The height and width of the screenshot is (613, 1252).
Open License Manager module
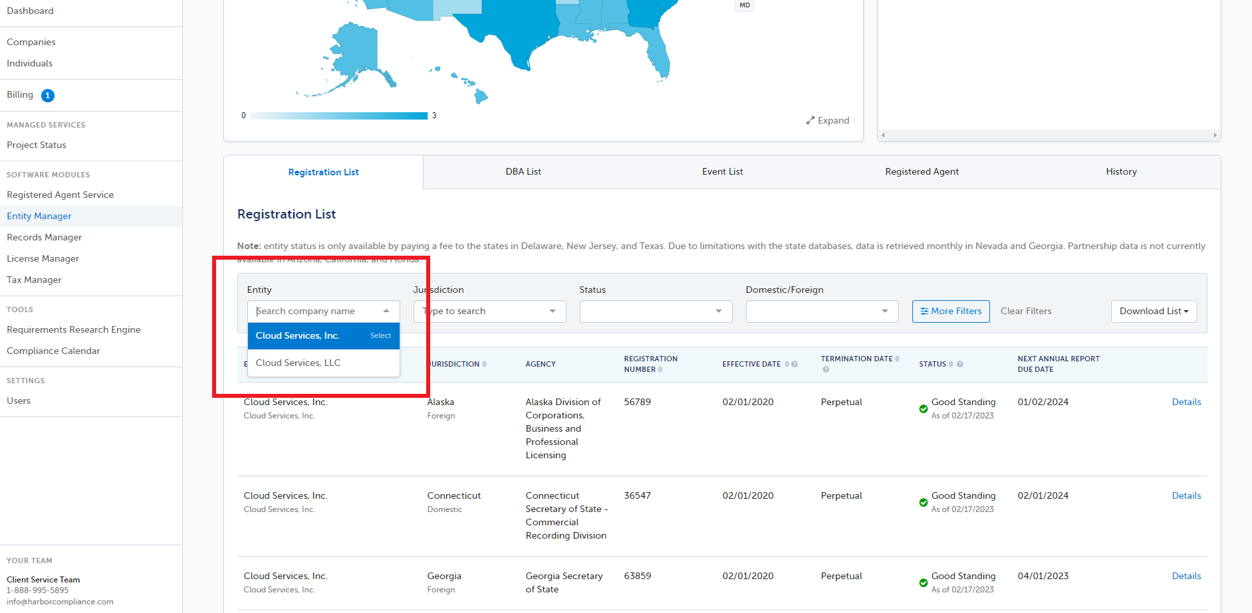point(43,259)
